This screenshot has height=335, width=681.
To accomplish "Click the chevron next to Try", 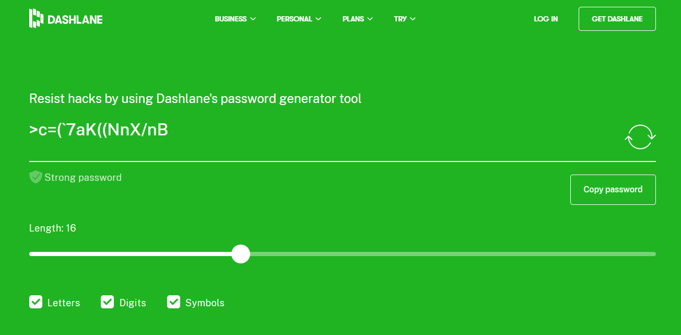I will [x=413, y=19].
